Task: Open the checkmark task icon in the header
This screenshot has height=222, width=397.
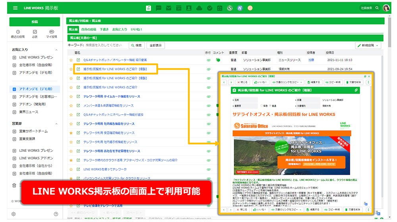Action: 210,8
